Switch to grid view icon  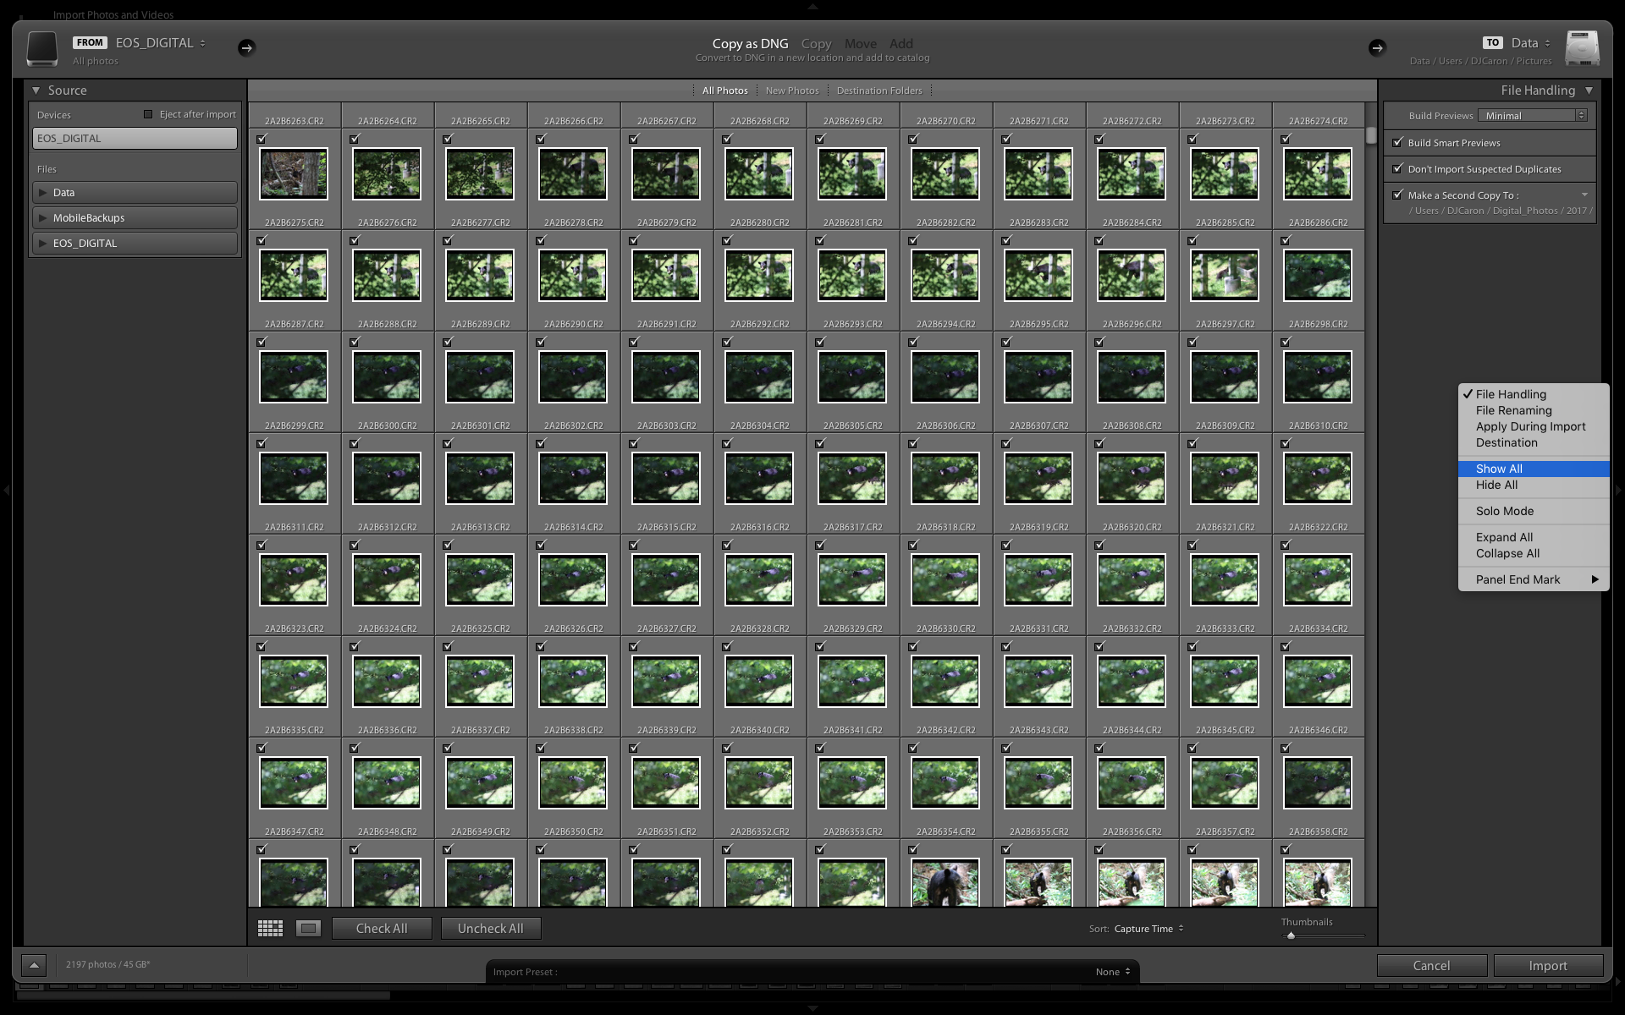click(x=270, y=929)
